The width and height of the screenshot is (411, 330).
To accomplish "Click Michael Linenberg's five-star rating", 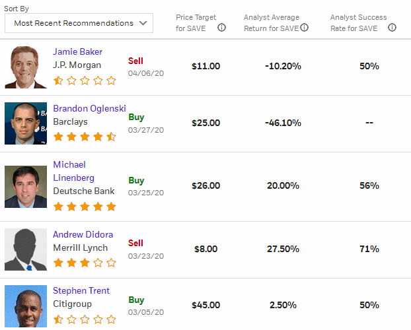I will point(85,207).
